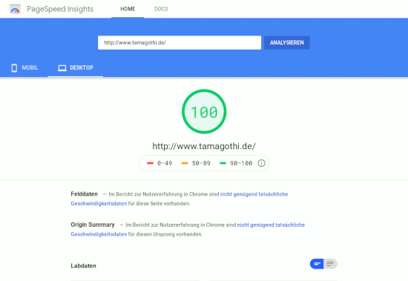Screen dimensions: 408x281
Task: Click the score legend info icon
Action: click(261, 163)
